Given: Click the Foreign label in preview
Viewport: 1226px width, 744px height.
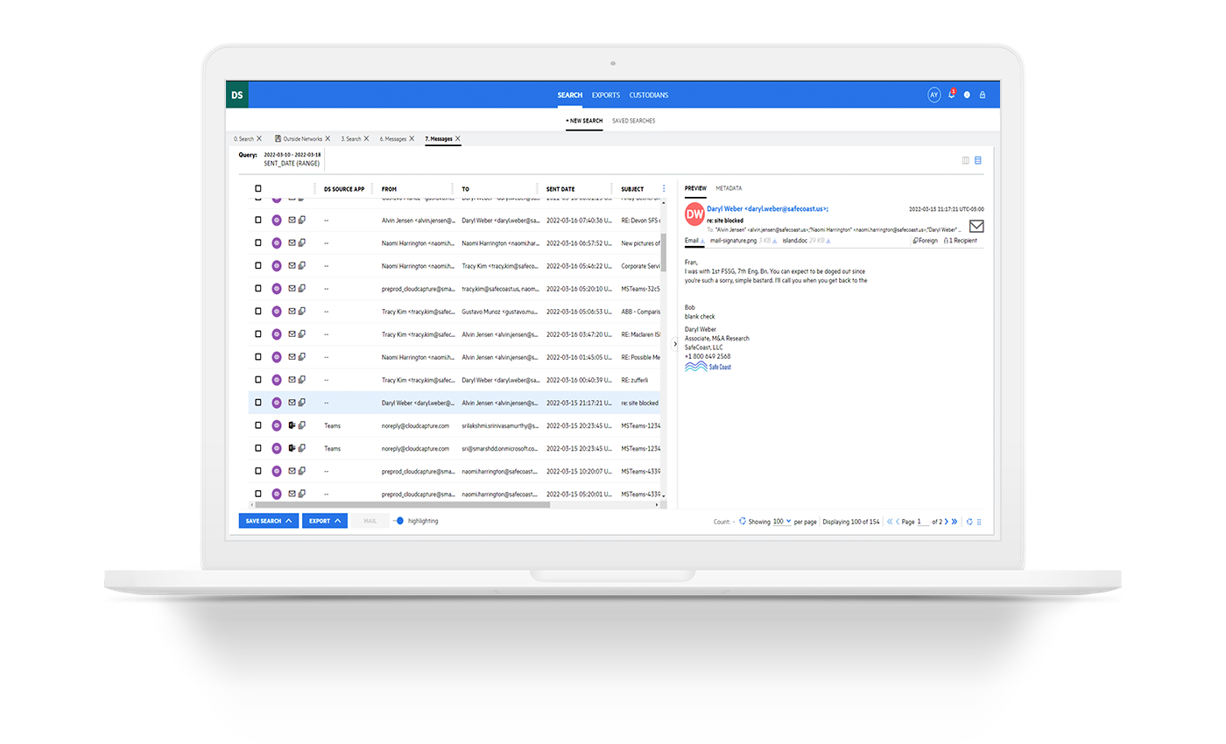Looking at the screenshot, I should click(925, 240).
